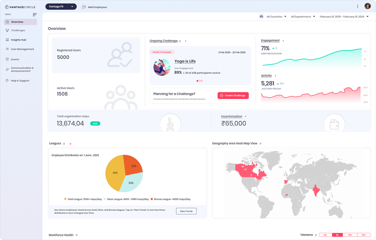The width and height of the screenshot is (376, 240).
Task: Open the Challenges menu item
Action: point(18,30)
